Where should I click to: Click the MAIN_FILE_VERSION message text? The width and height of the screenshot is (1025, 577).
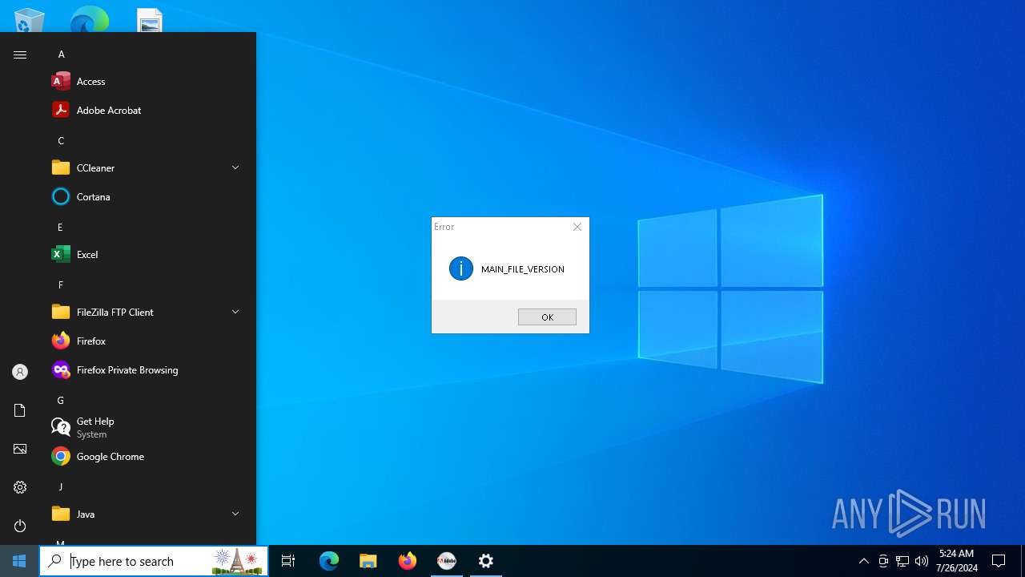tap(523, 269)
